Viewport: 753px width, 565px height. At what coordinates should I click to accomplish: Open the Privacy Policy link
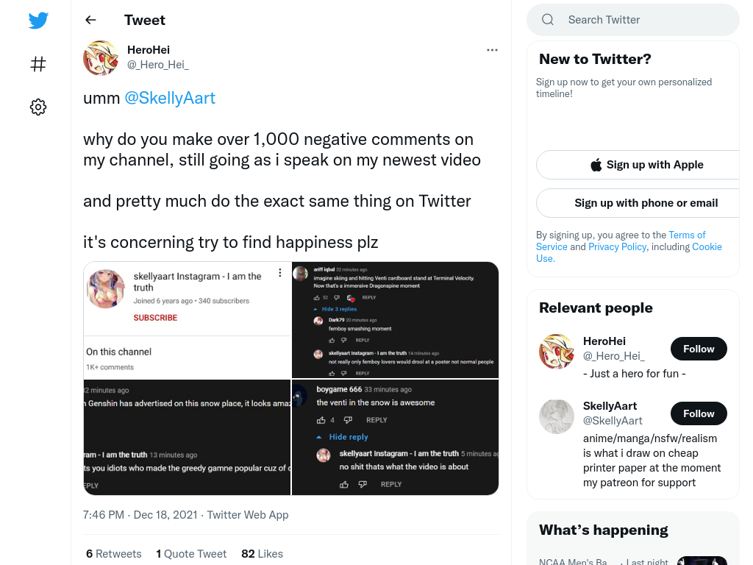click(x=618, y=247)
